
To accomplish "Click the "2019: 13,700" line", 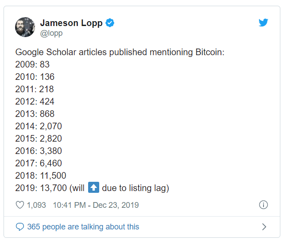I will pyautogui.click(x=41, y=188).
